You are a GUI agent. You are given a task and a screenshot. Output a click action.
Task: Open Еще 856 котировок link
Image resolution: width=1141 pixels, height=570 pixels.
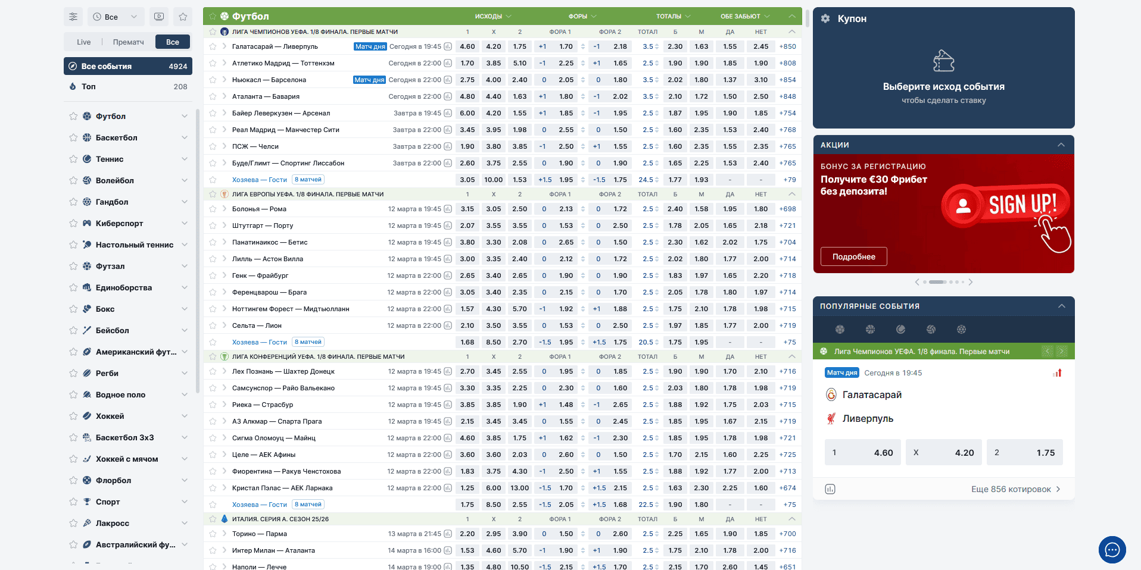point(1015,489)
